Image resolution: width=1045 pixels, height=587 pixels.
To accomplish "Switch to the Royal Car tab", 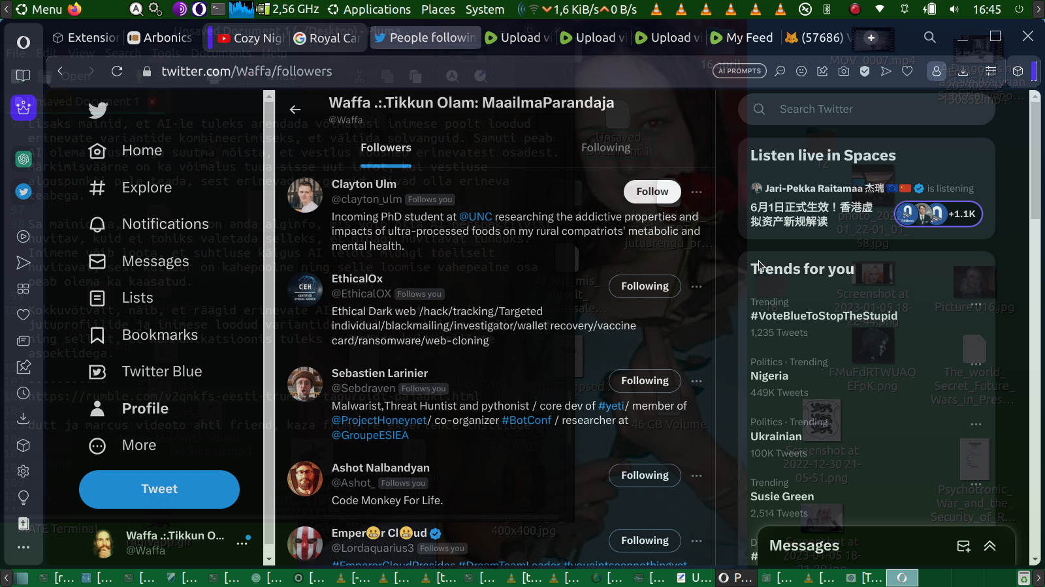I will [x=327, y=38].
